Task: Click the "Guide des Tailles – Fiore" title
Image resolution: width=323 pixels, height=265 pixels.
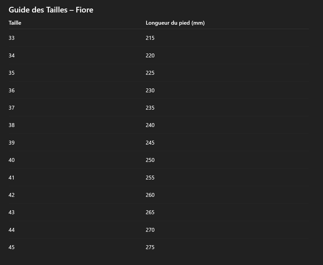Action: click(51, 10)
